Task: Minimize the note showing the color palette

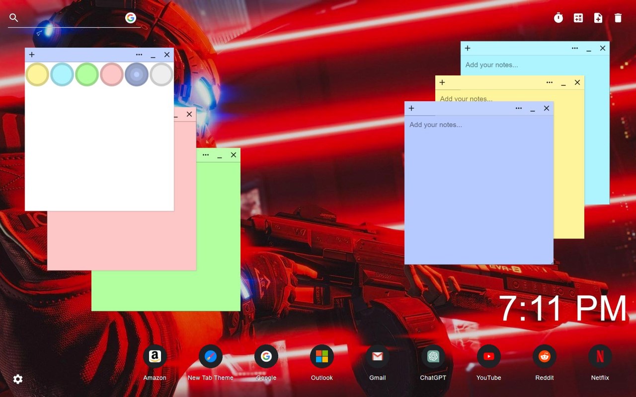Action: [x=153, y=56]
